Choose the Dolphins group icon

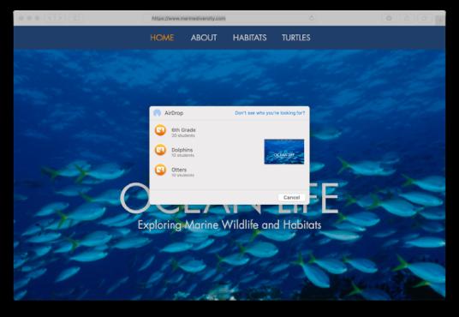click(x=160, y=150)
